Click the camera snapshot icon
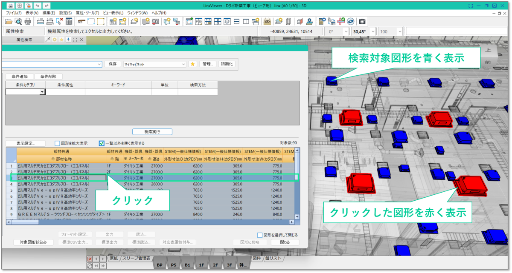Viewport: 512px width, 273px height. tap(362, 21)
